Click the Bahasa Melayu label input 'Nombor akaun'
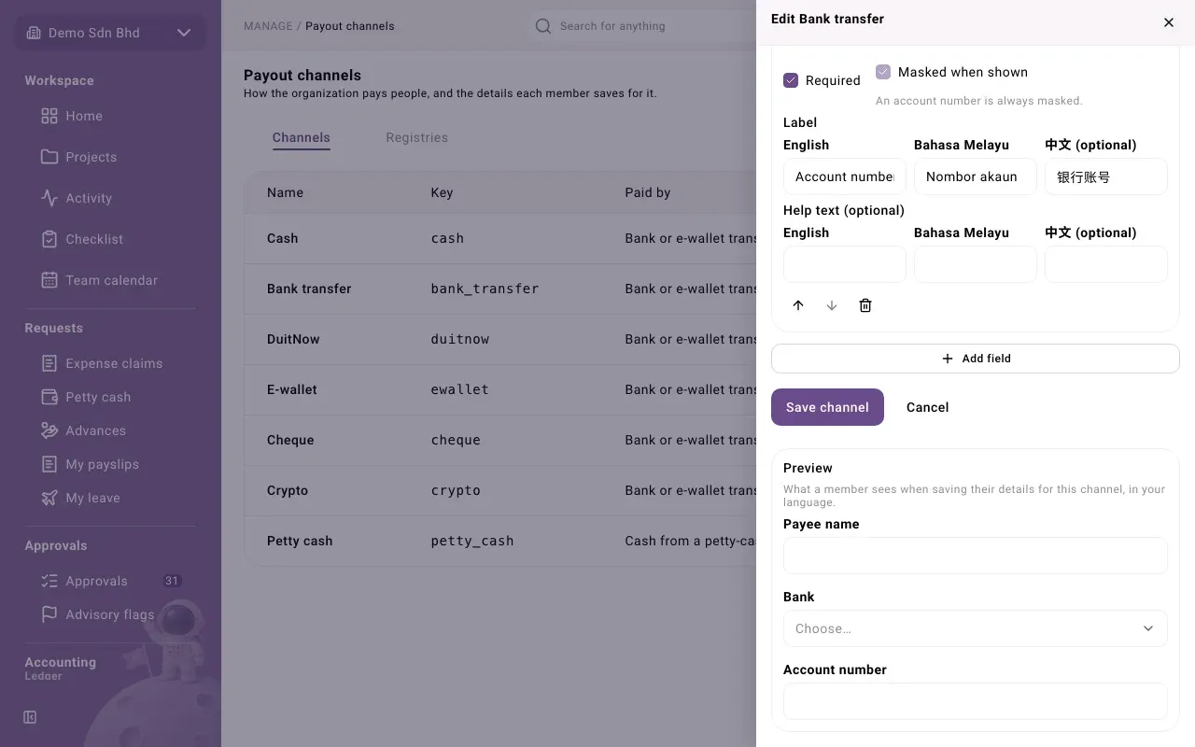This screenshot has height=747, width=1195. click(976, 176)
